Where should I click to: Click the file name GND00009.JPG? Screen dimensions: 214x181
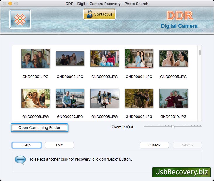coord(139,116)
